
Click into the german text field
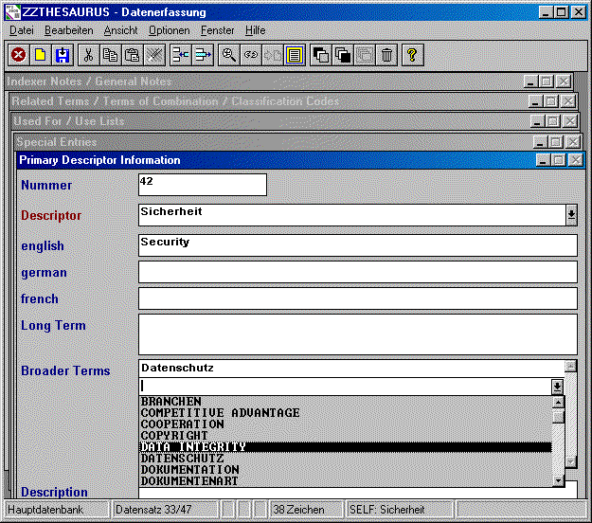point(357,272)
